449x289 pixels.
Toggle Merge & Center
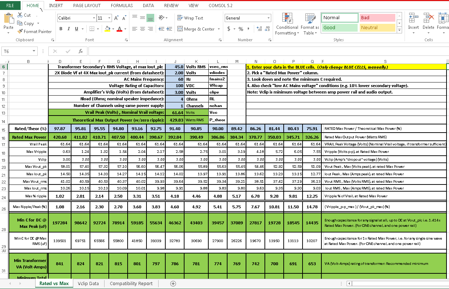coord(196,29)
